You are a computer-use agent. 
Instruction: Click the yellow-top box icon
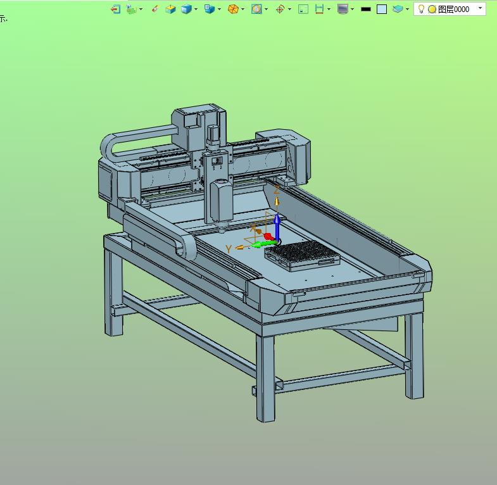(170, 9)
